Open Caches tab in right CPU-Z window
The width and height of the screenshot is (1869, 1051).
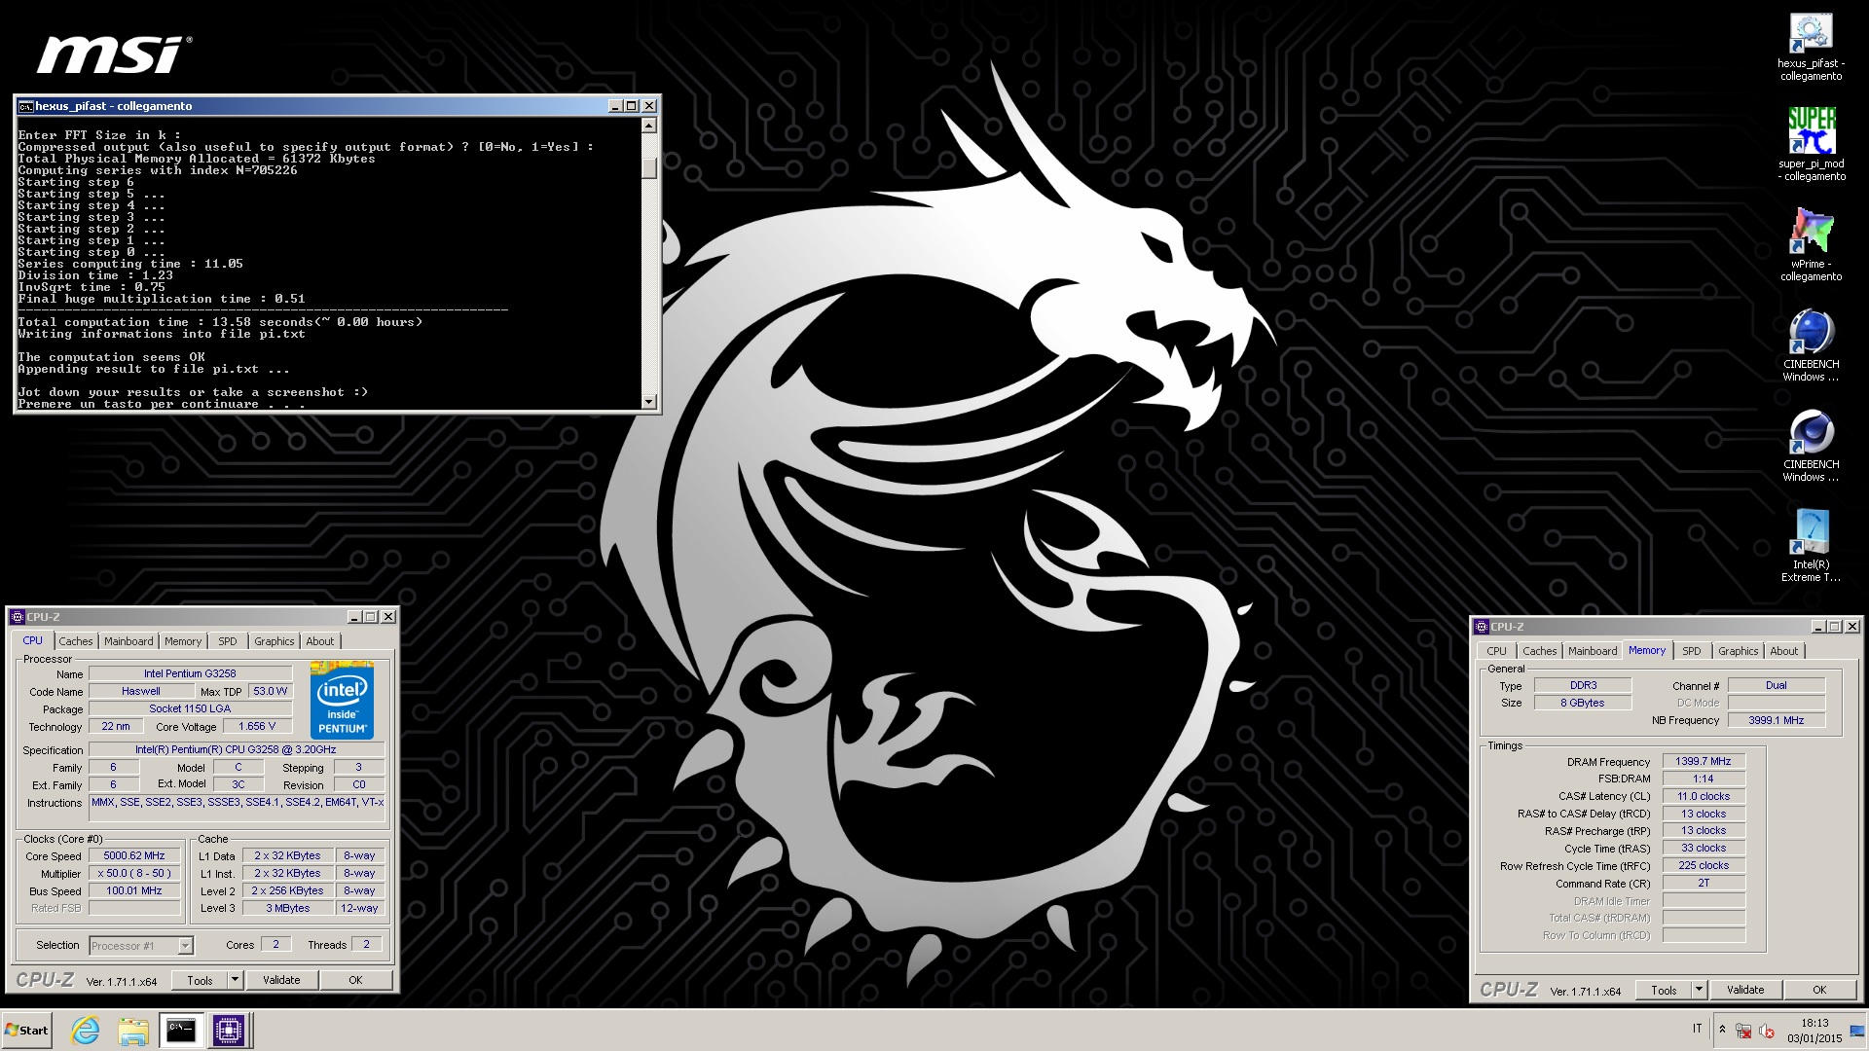click(1539, 651)
